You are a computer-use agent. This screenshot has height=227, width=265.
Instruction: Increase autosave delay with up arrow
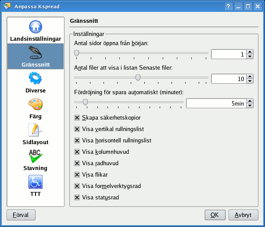[250, 101]
